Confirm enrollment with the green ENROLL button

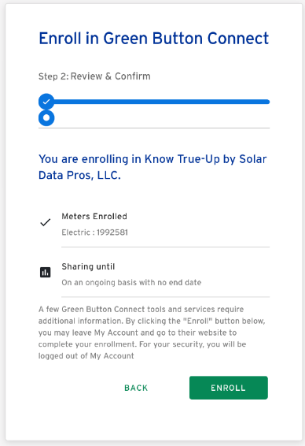click(x=229, y=388)
